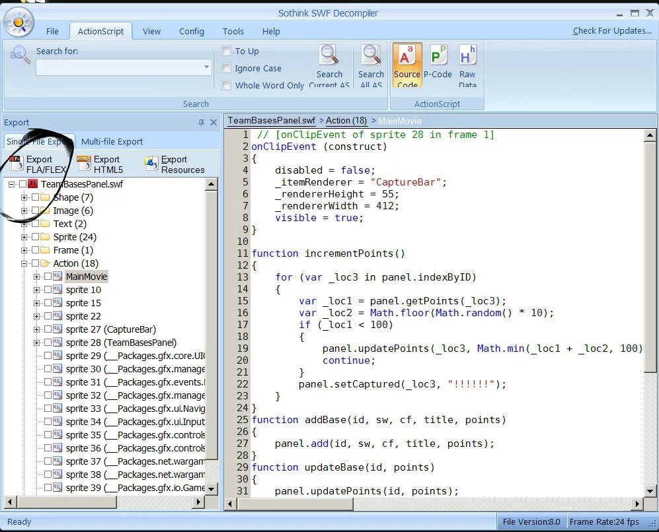Click Export FLA/FLEX button
The height and width of the screenshot is (532, 659).
(x=38, y=164)
